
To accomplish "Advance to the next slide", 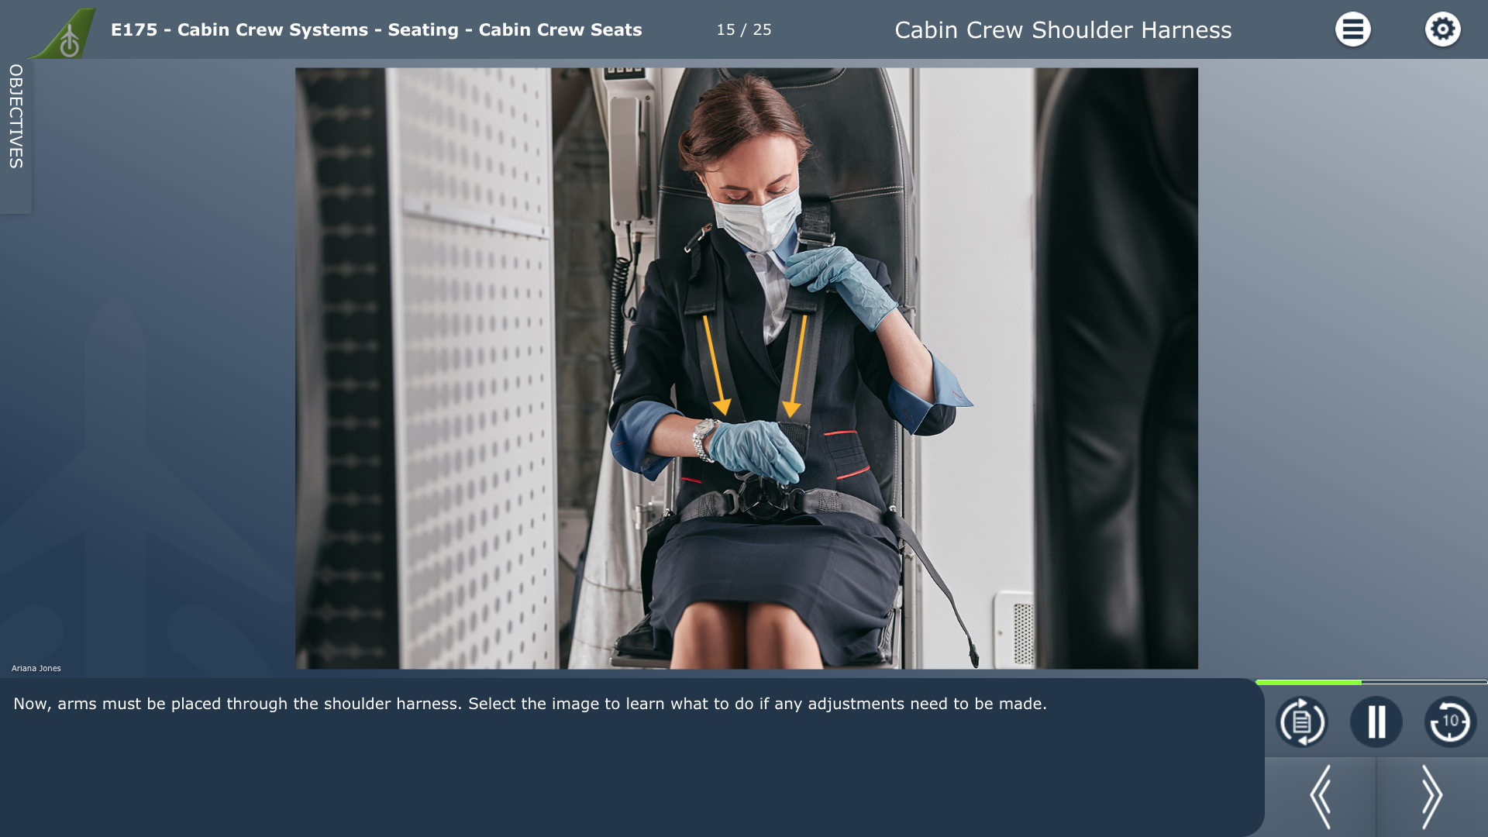I will click(x=1432, y=797).
